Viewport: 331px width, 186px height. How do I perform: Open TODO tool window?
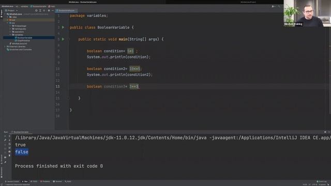tap(34, 181)
